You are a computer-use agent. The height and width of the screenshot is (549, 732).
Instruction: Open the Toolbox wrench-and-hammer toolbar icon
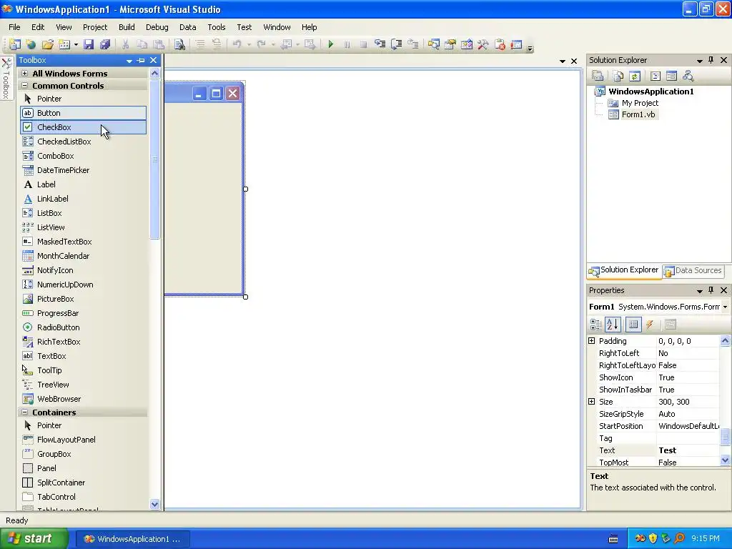483,44
